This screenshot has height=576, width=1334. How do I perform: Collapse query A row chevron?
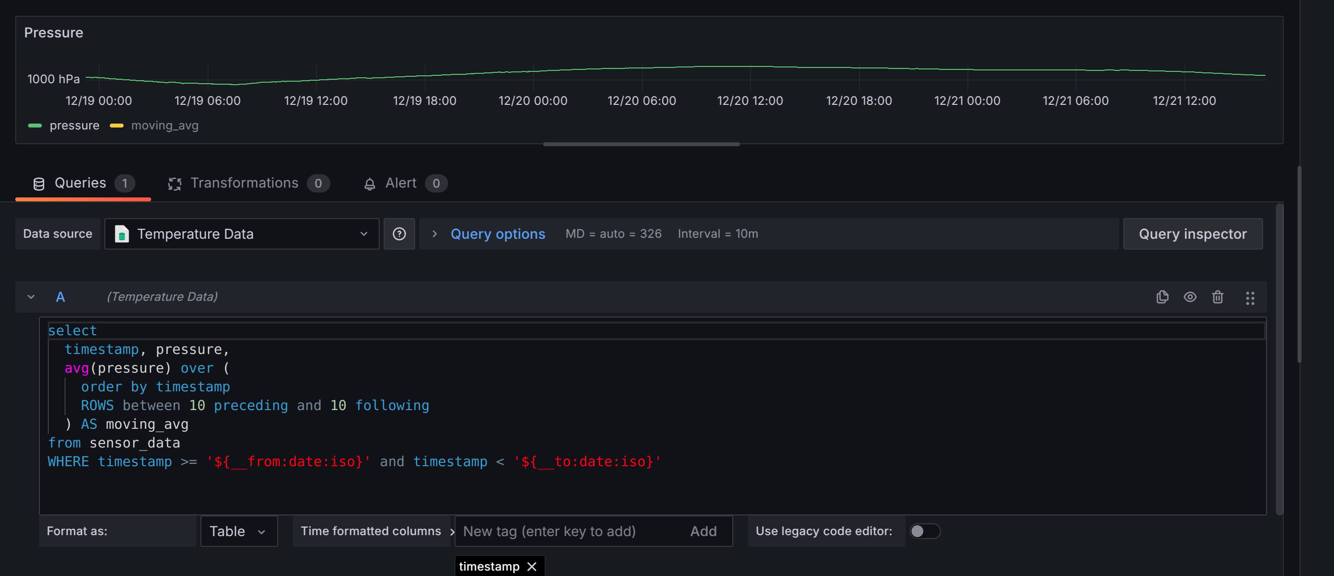click(31, 297)
